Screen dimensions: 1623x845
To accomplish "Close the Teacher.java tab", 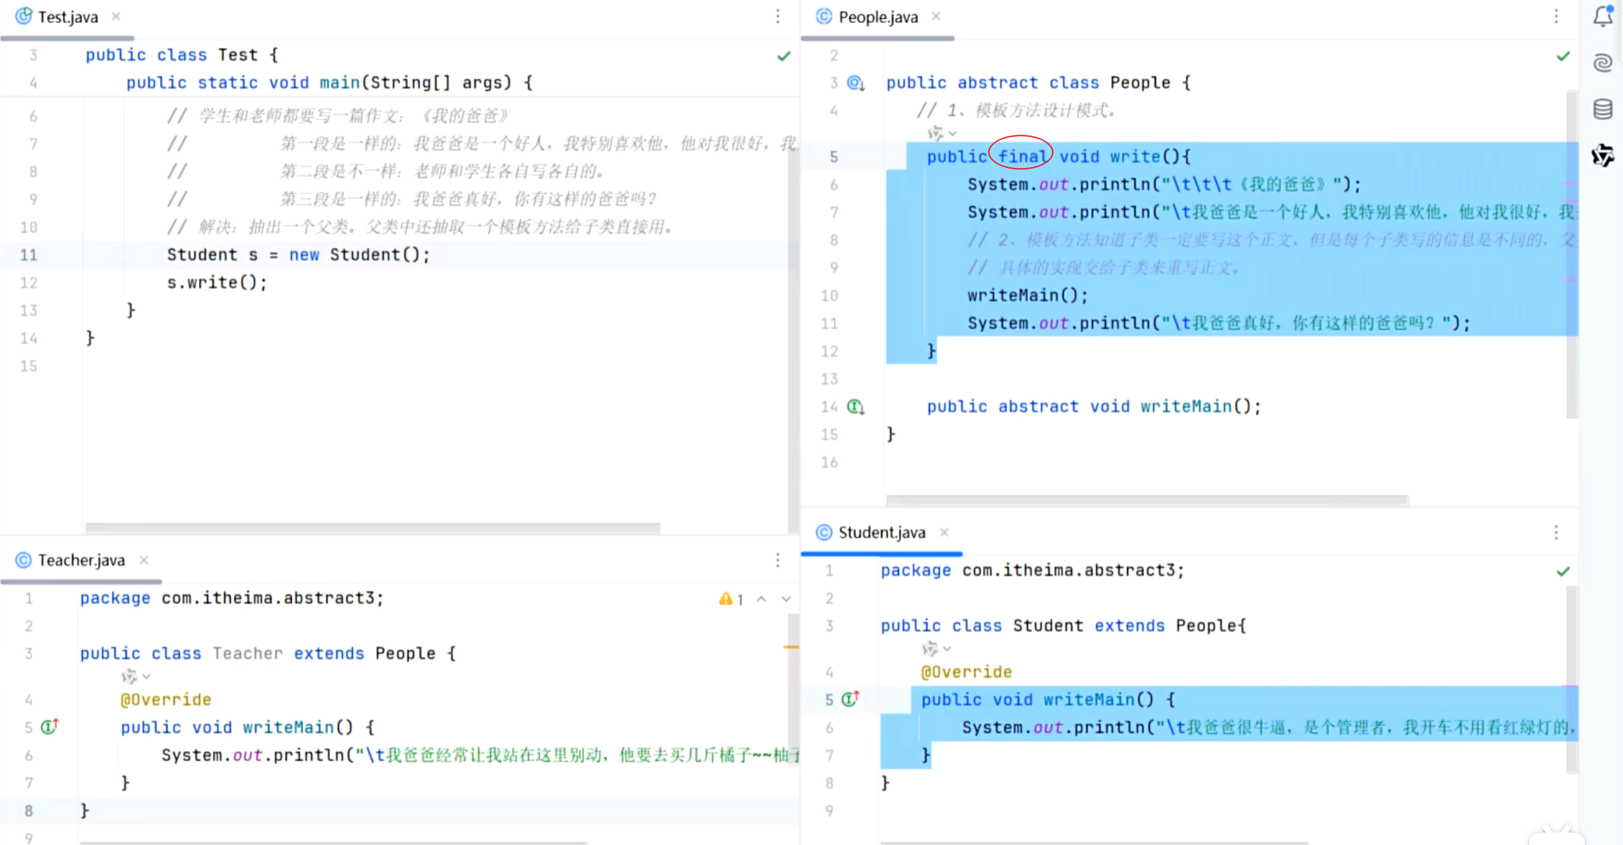I will [144, 560].
